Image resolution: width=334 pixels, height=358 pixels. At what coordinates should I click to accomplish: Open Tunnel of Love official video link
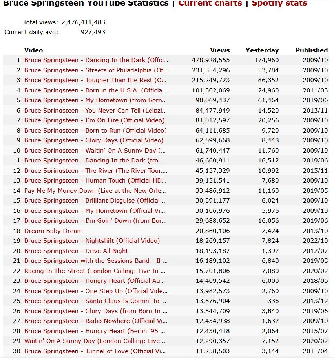pos(95,351)
